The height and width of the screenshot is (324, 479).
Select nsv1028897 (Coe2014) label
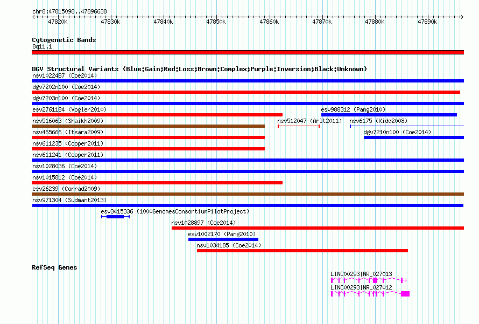pyautogui.click(x=203, y=223)
